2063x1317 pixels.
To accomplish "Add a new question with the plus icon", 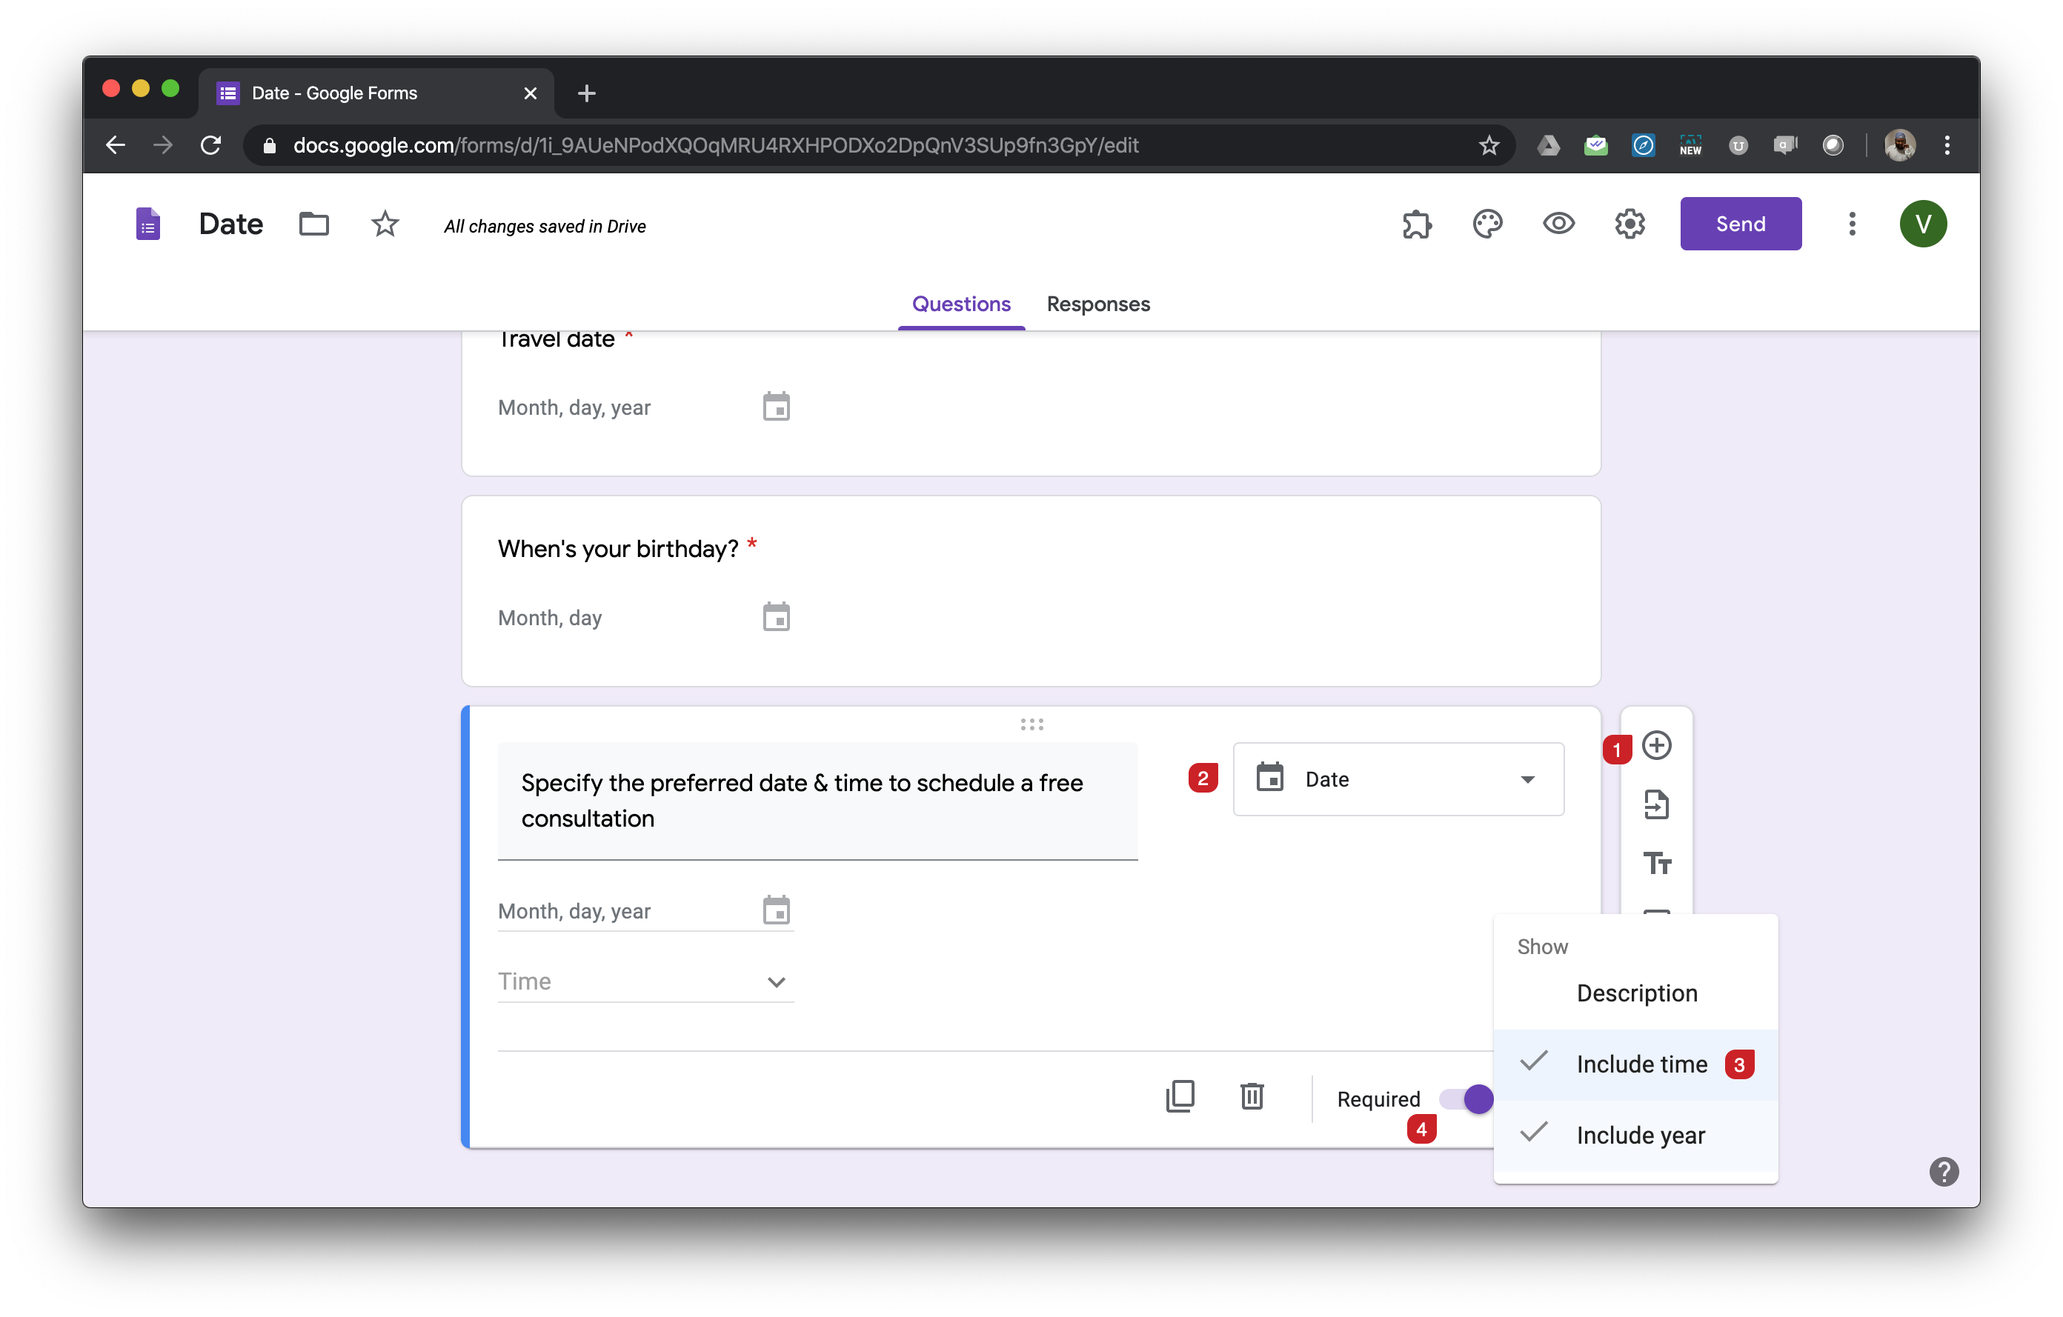I will (x=1657, y=745).
